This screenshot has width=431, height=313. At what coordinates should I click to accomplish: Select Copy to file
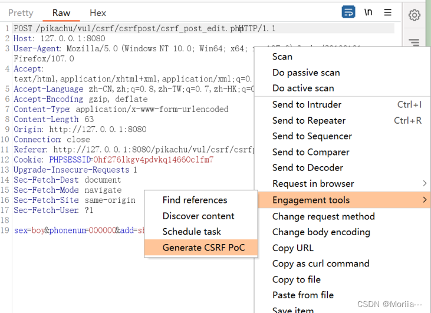click(x=342, y=279)
